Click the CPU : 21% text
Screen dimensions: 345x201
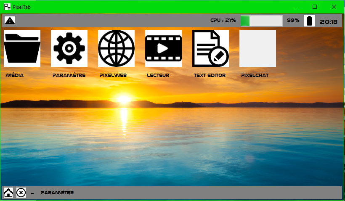click(223, 20)
